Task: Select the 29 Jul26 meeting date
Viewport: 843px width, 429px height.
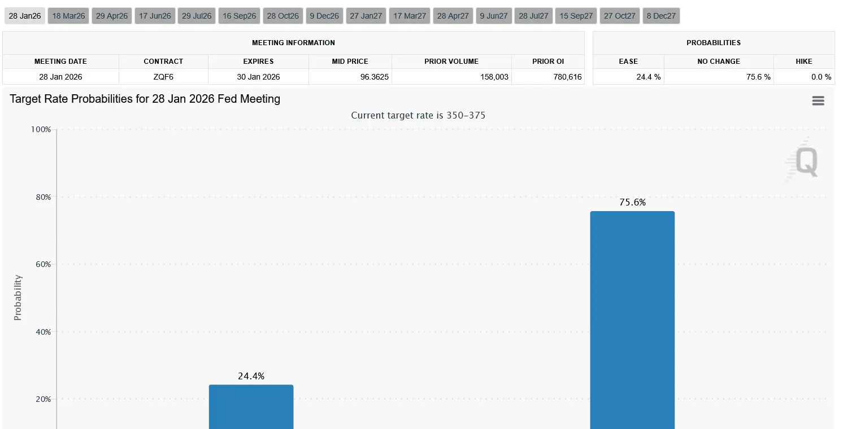Action: (197, 15)
